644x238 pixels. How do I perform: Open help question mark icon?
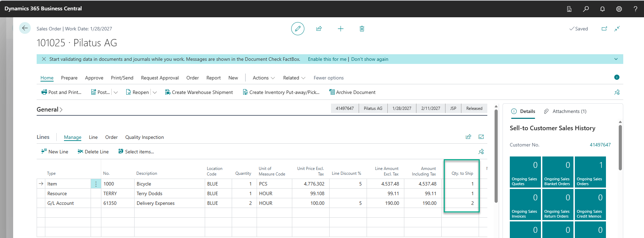click(x=635, y=9)
